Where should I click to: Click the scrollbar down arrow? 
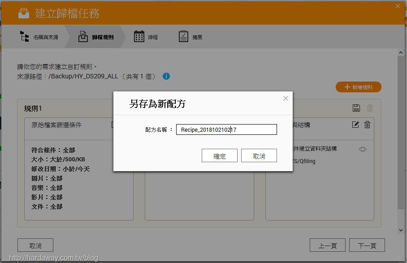401,230
